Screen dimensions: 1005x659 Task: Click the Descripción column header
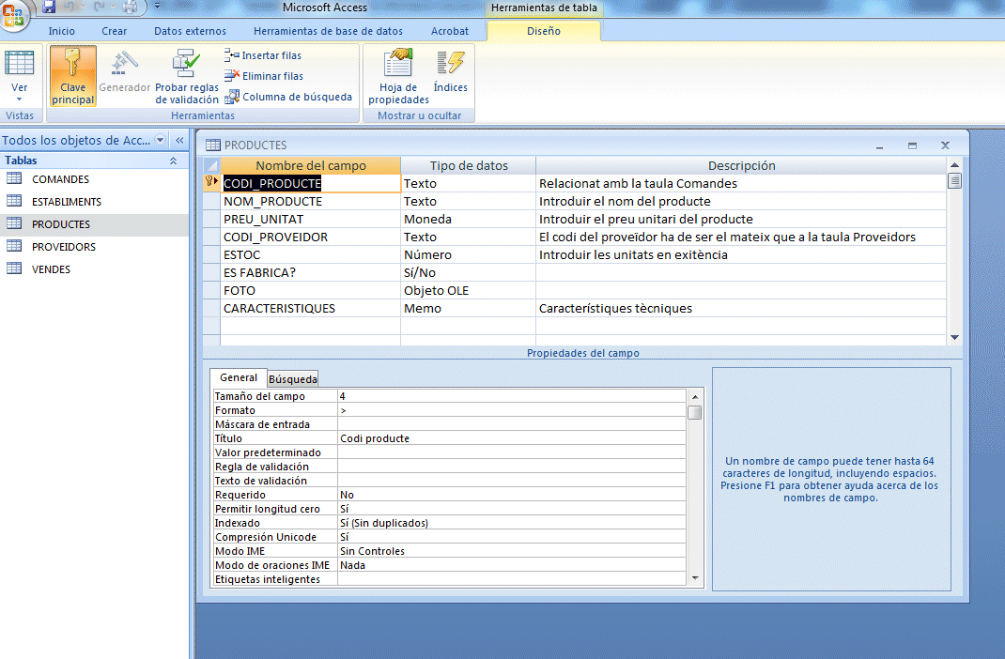tap(741, 165)
